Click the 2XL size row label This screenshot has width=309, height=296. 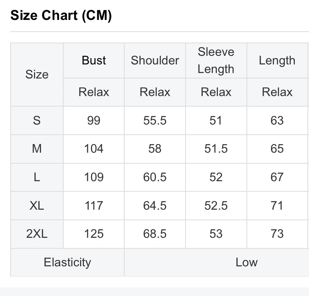coord(37,234)
